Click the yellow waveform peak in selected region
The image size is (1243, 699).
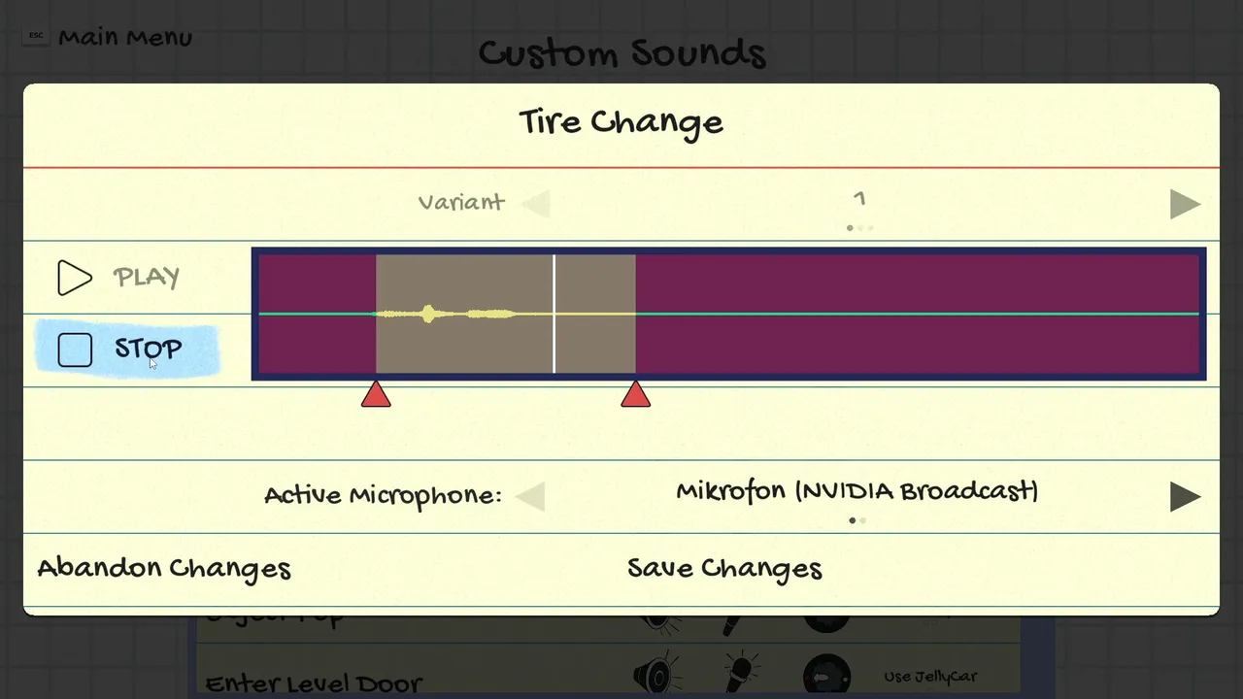coord(428,314)
